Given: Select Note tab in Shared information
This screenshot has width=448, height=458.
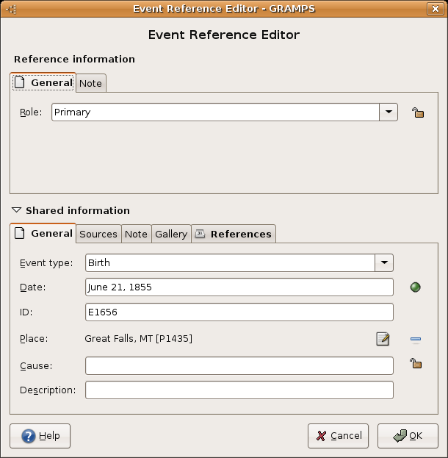Looking at the screenshot, I should coord(136,234).
